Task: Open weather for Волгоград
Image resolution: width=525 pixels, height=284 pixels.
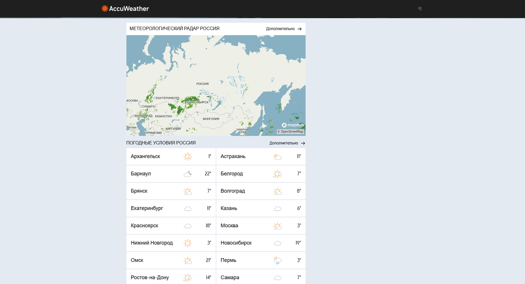Action: (x=261, y=191)
